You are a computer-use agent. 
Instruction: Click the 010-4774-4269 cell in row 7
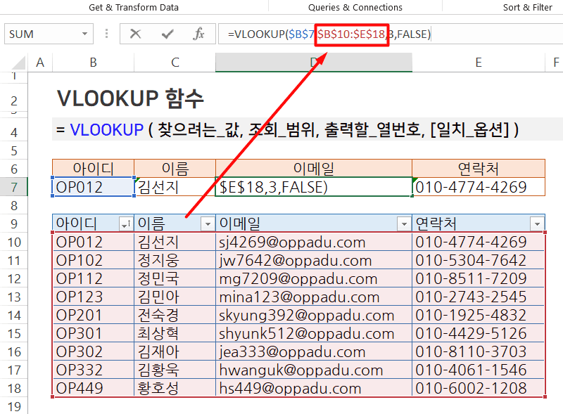479,187
